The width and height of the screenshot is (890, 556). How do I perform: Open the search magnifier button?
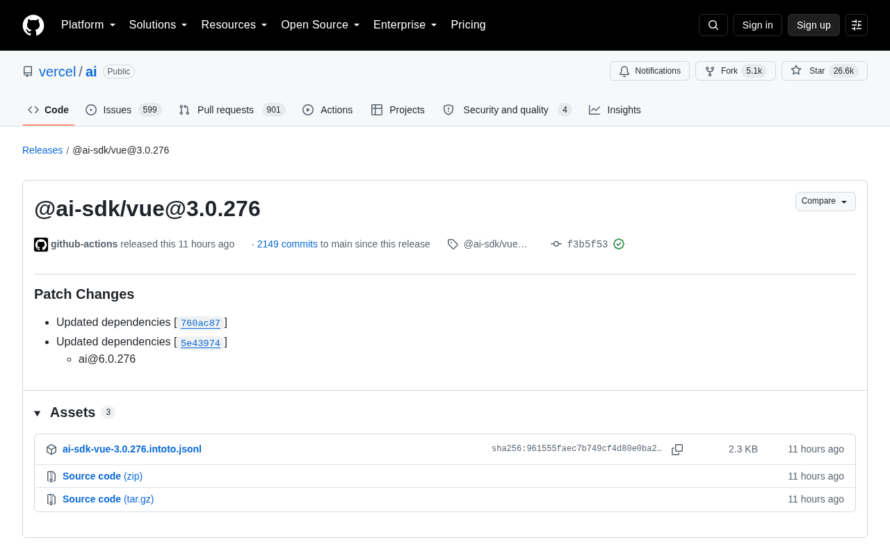click(x=713, y=25)
